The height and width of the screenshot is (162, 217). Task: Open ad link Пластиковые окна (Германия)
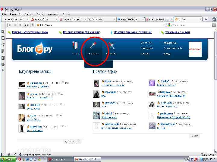point(133,32)
